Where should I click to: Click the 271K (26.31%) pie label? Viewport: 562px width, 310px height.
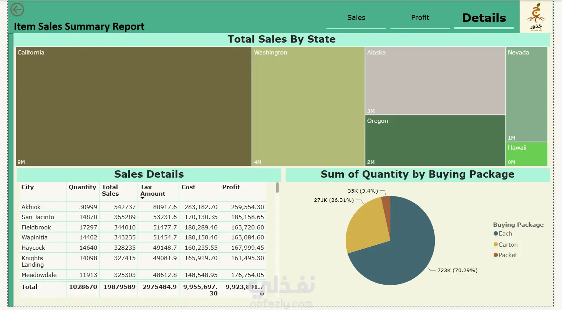coord(334,200)
